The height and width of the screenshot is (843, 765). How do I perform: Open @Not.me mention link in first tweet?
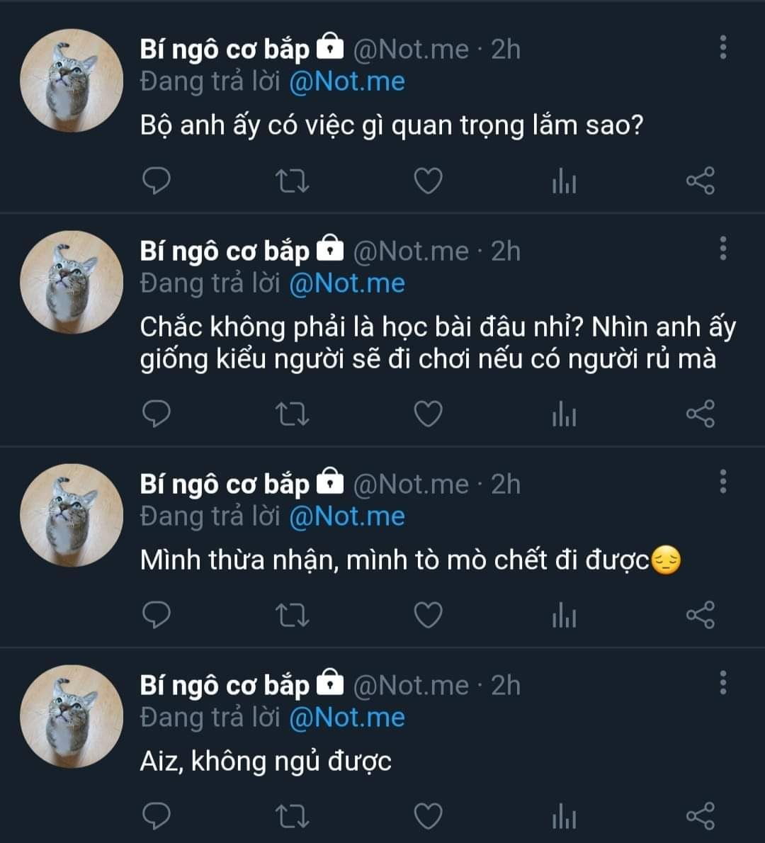tap(347, 81)
